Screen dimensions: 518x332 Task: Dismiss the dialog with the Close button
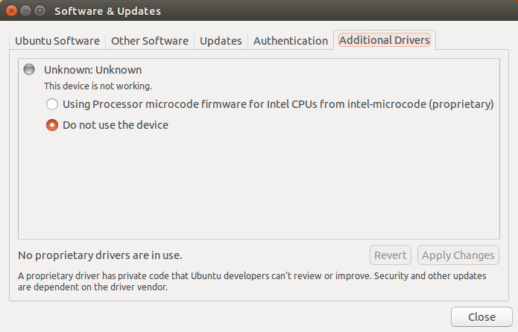481,317
